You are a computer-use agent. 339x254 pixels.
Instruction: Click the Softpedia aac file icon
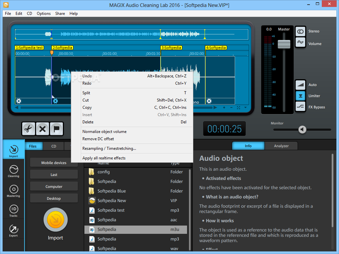[x=92, y=220]
